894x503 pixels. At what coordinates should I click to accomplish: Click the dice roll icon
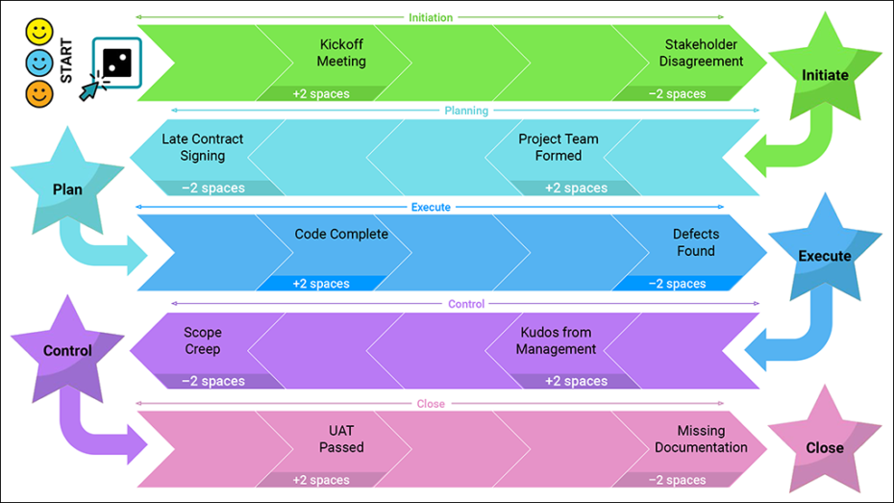[x=116, y=63]
